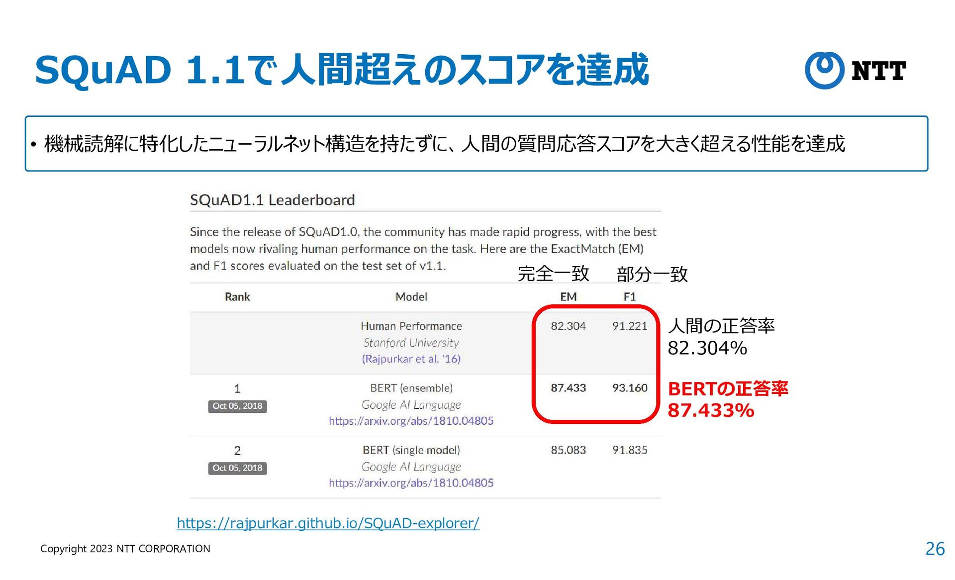Image resolution: width=955 pixels, height=580 pixels.
Task: Click the 'Model' column header
Action: tap(411, 297)
